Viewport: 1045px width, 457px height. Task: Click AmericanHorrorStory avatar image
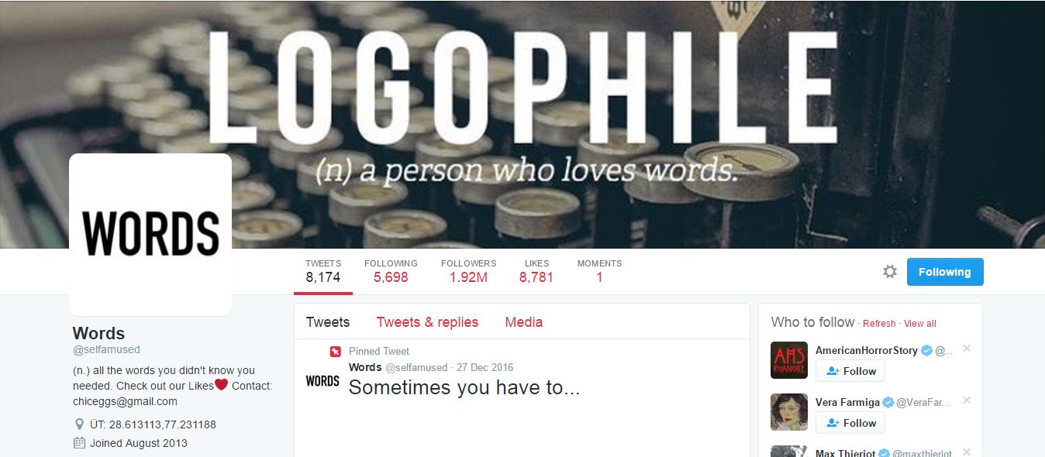pos(789,360)
